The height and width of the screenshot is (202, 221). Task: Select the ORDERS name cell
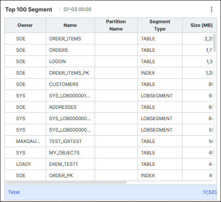[x=70, y=50]
